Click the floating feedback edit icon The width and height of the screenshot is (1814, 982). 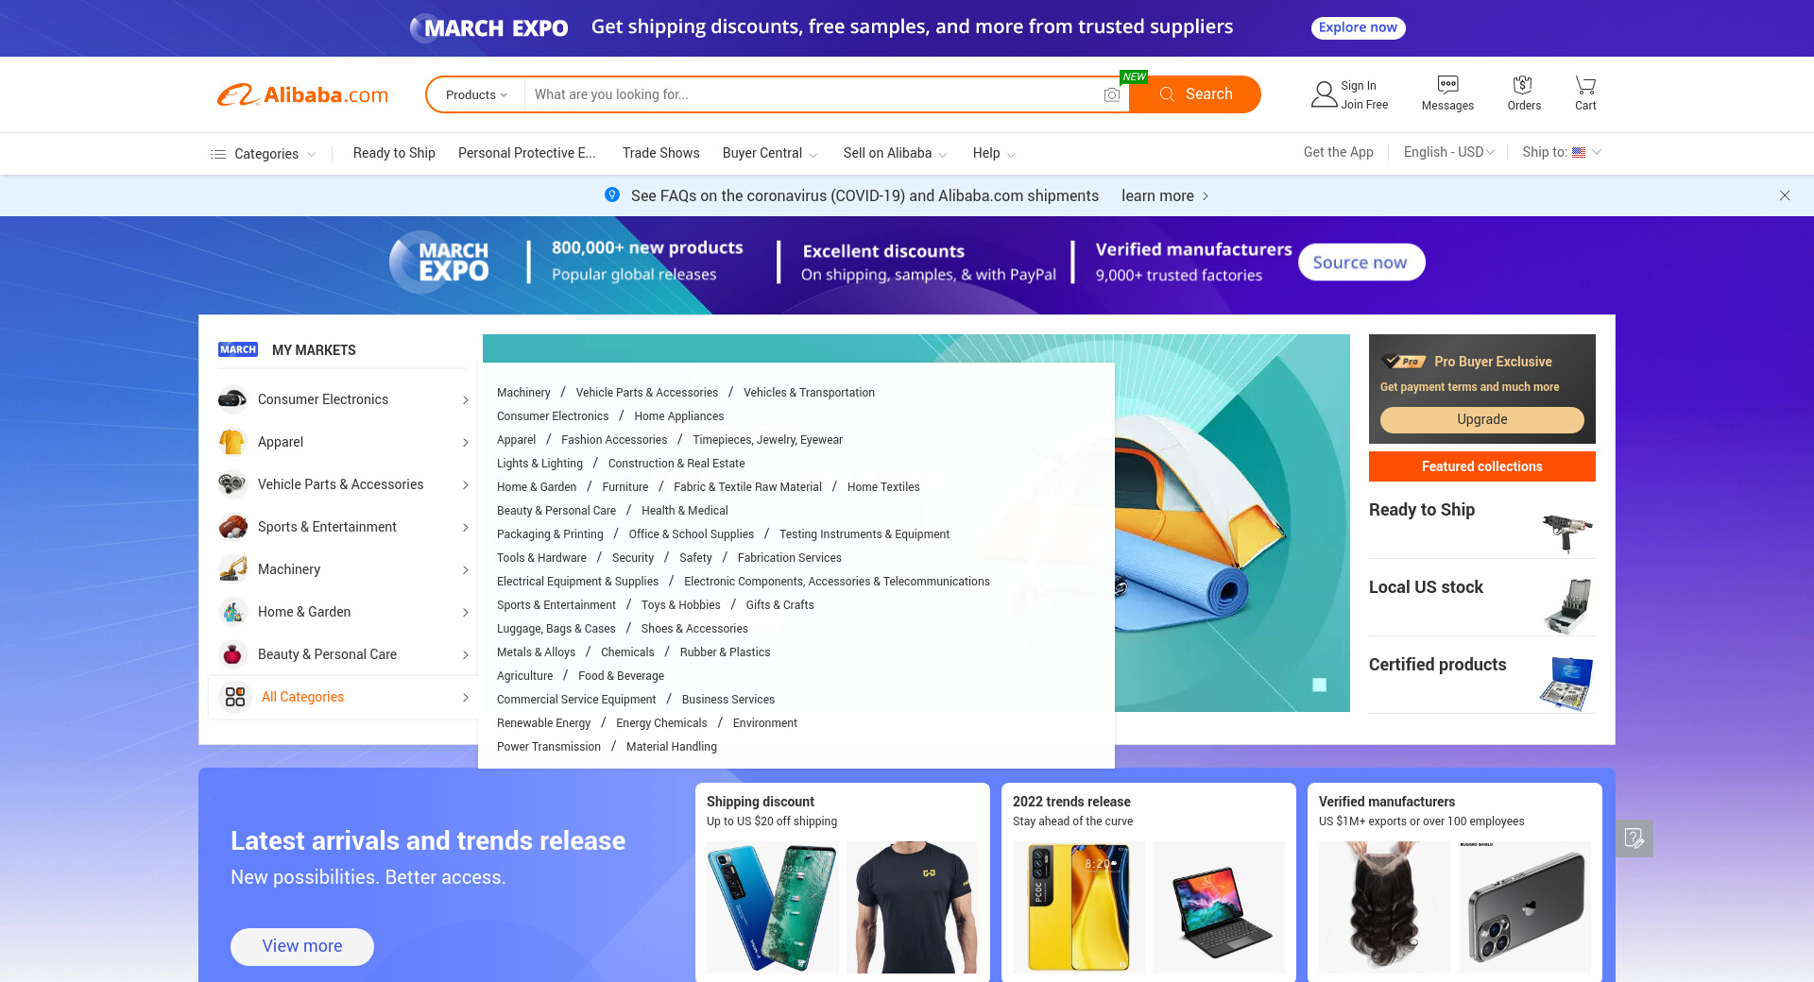pyautogui.click(x=1634, y=838)
